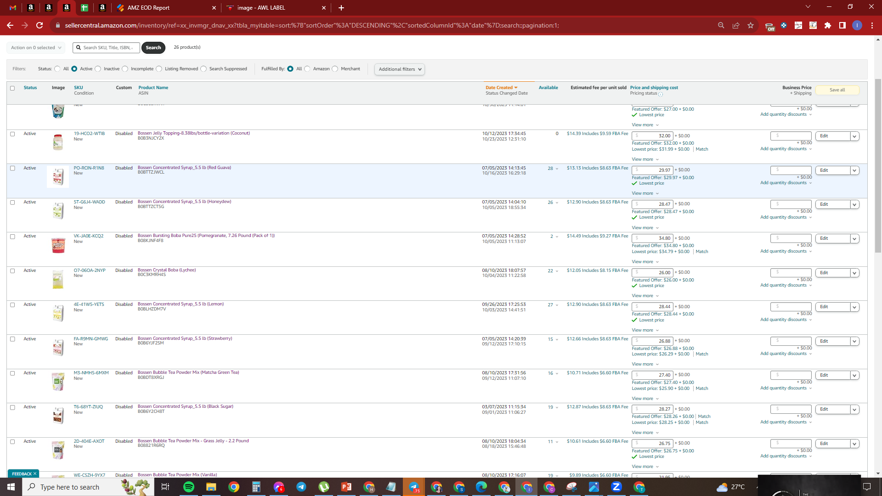Image resolution: width=882 pixels, height=496 pixels.
Task: Click the Search button
Action: [153, 48]
